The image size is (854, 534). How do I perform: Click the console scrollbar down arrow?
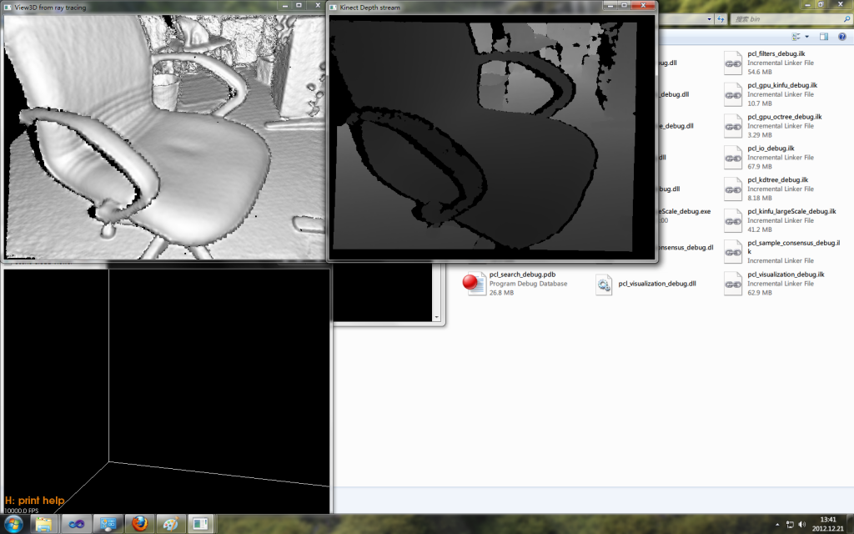(x=436, y=317)
